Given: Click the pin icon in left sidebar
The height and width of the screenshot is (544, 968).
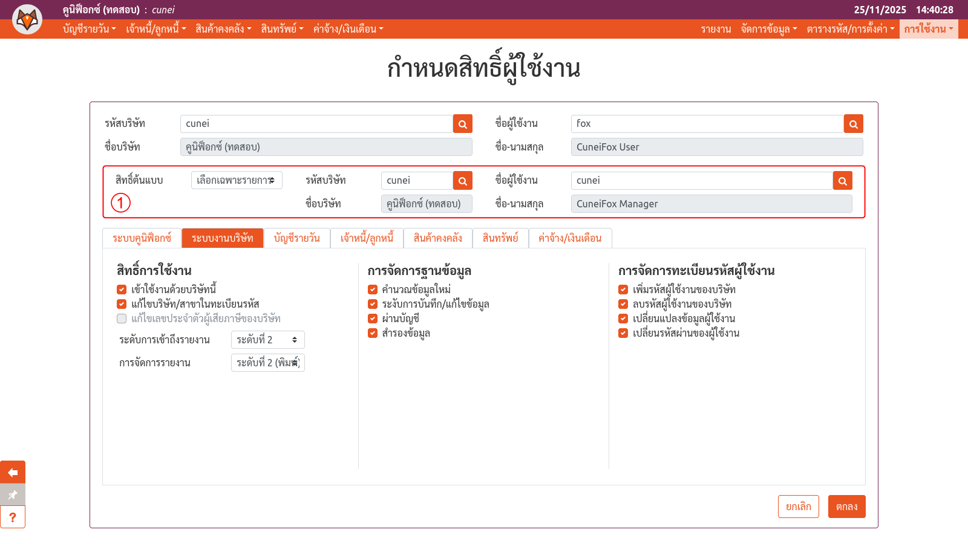Looking at the screenshot, I should pos(13,494).
